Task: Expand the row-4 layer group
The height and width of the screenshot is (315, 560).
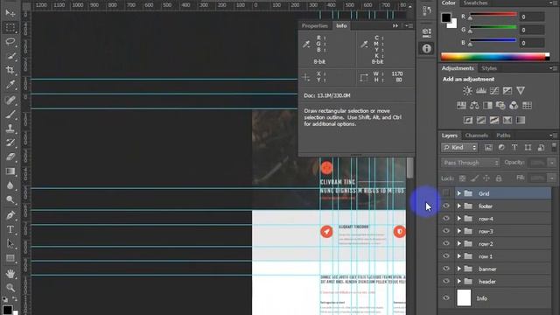Action: click(459, 219)
